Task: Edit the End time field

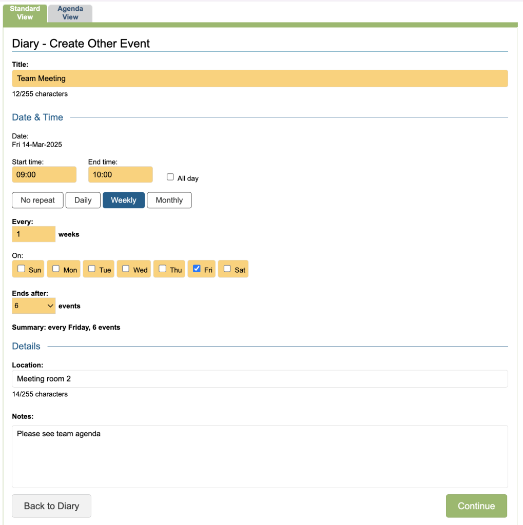Action: tap(120, 174)
